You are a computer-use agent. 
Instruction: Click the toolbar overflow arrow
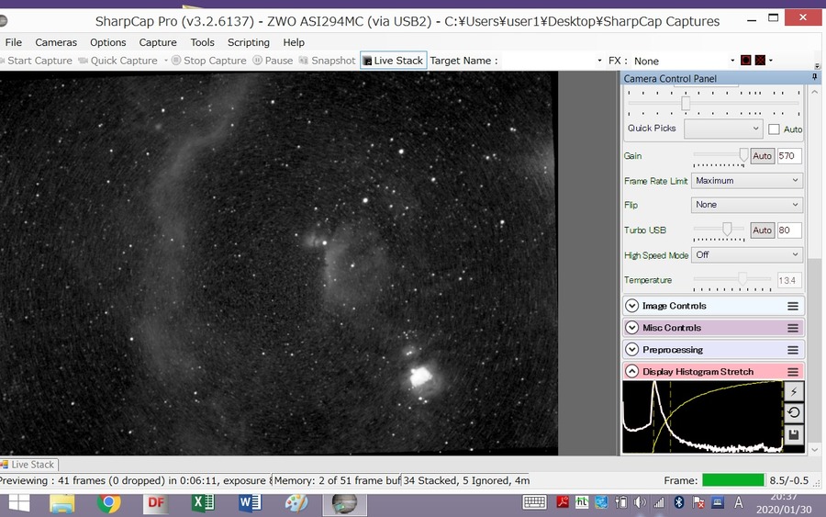click(818, 65)
